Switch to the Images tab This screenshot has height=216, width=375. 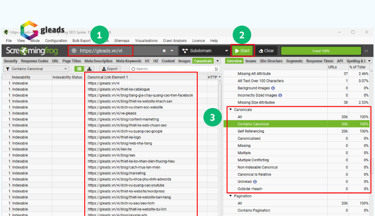click(x=184, y=61)
